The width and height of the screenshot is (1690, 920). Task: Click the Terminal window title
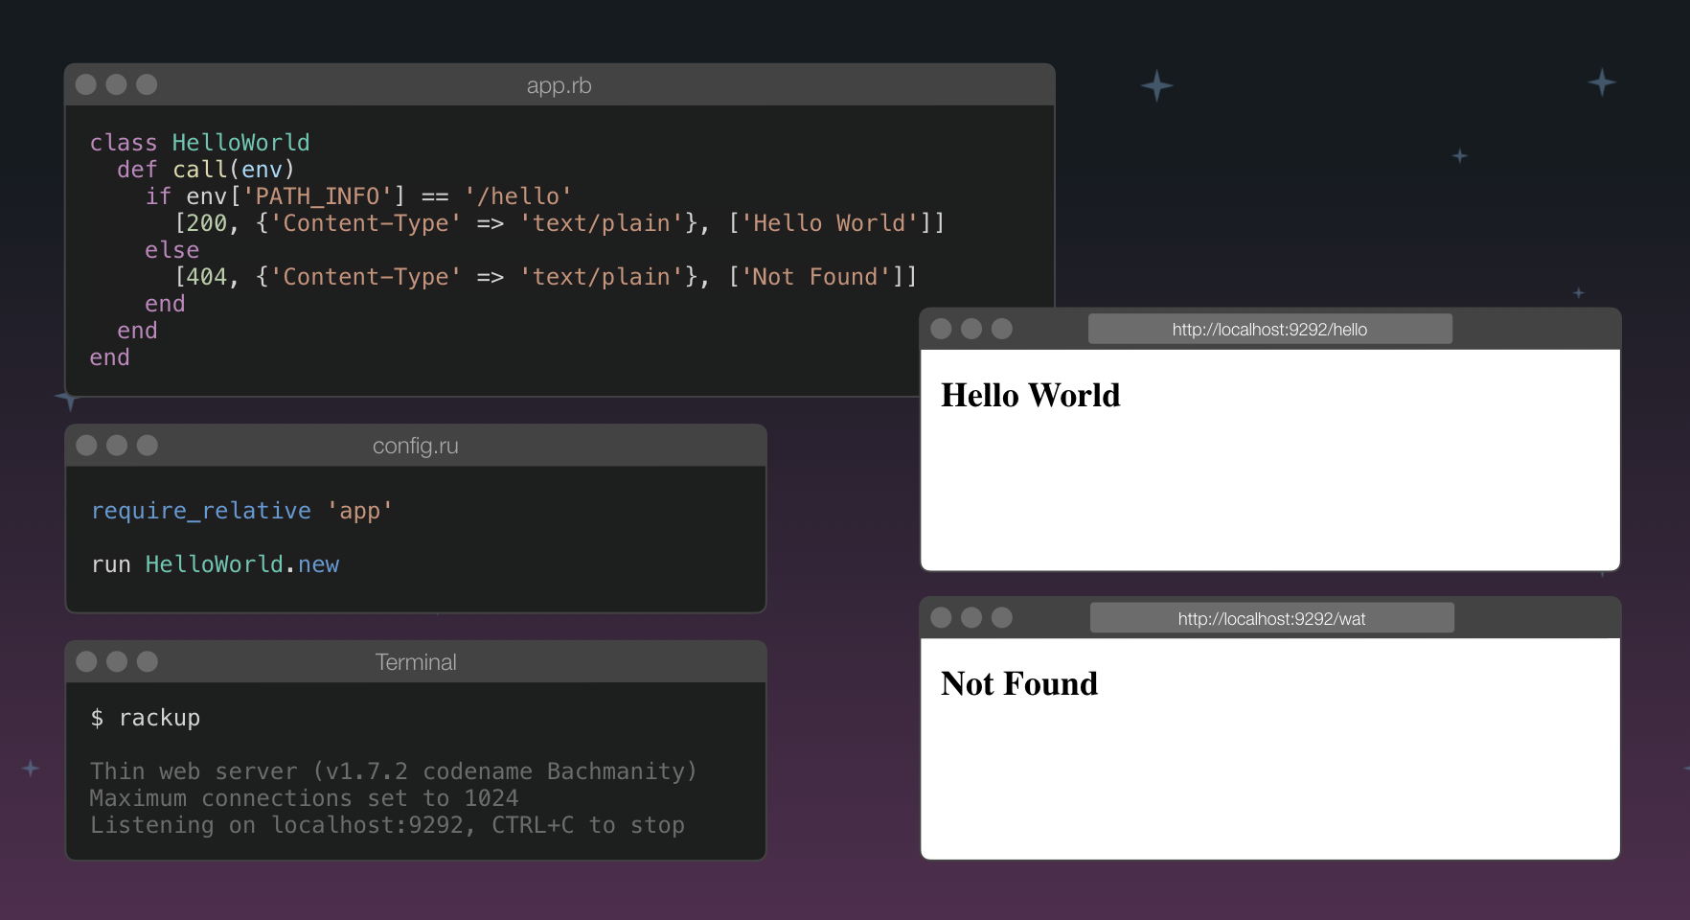click(416, 662)
